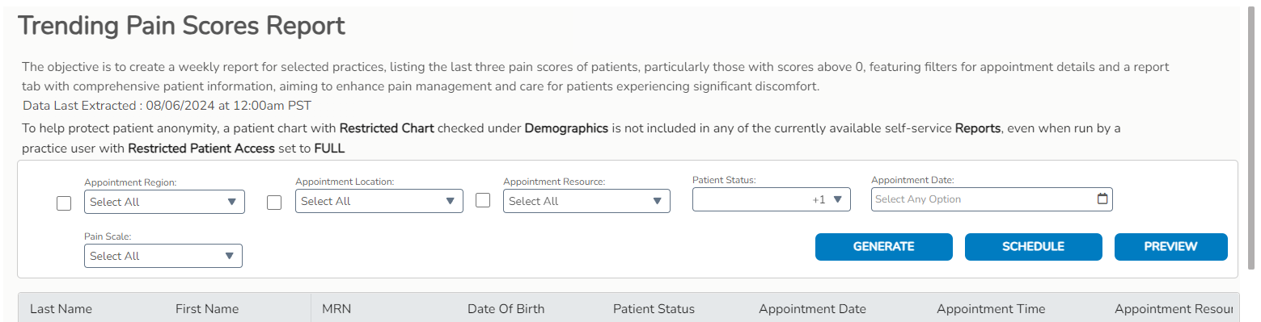Expand the Appointment Region Select All dropdown
This screenshot has width=1261, height=322.
164,202
